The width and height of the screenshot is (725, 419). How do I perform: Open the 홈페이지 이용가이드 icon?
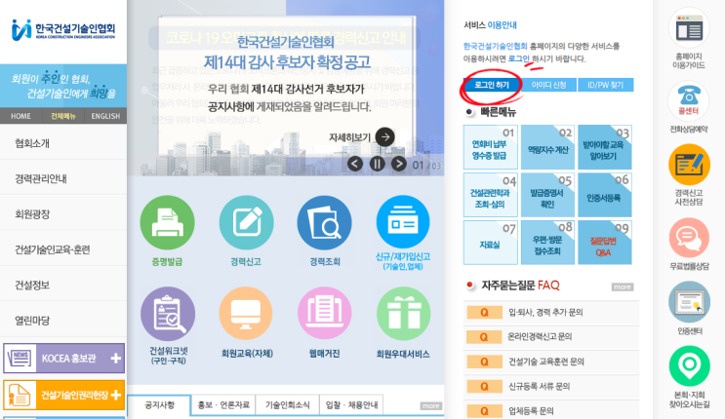689,28
